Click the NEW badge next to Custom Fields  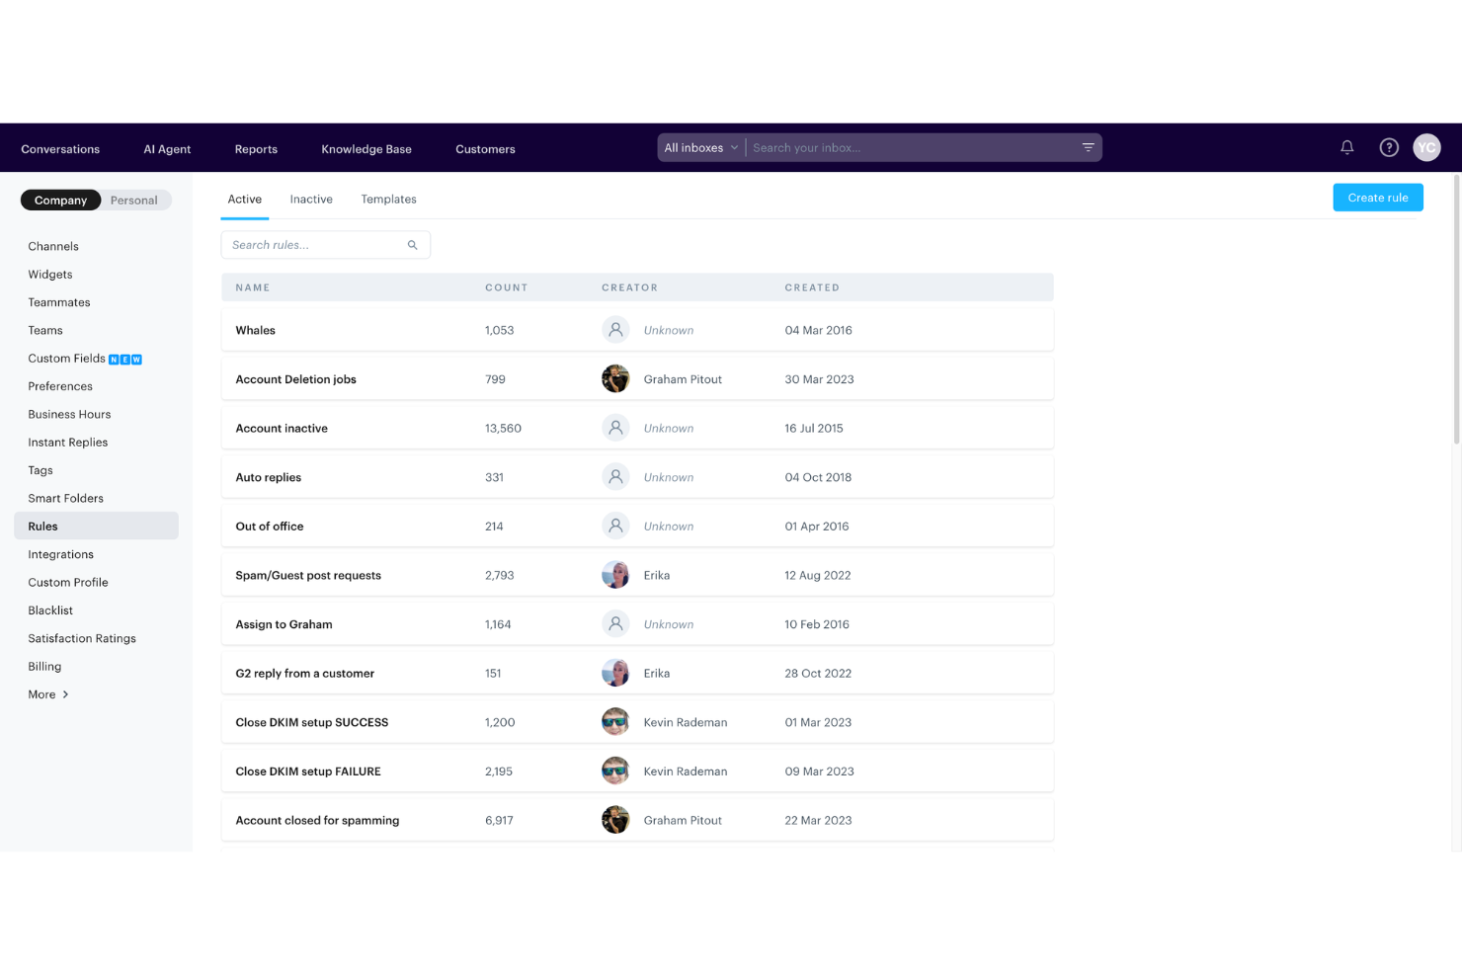[125, 359]
